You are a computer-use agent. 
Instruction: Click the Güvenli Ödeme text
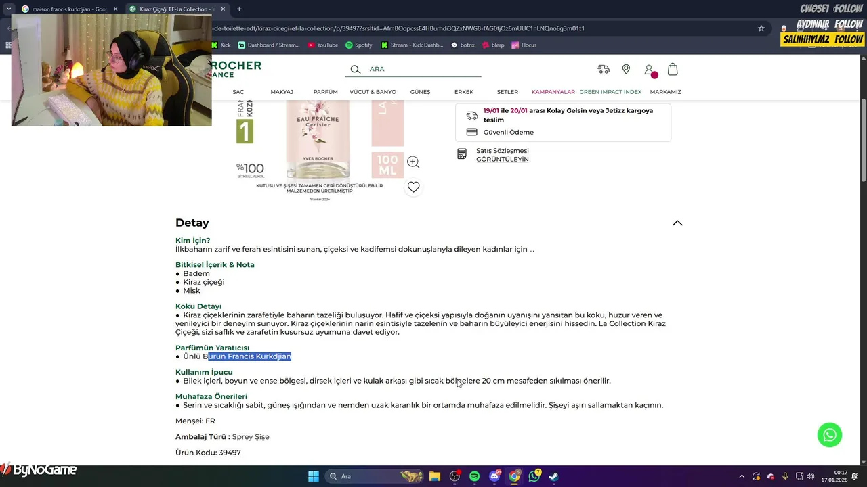tap(509, 132)
